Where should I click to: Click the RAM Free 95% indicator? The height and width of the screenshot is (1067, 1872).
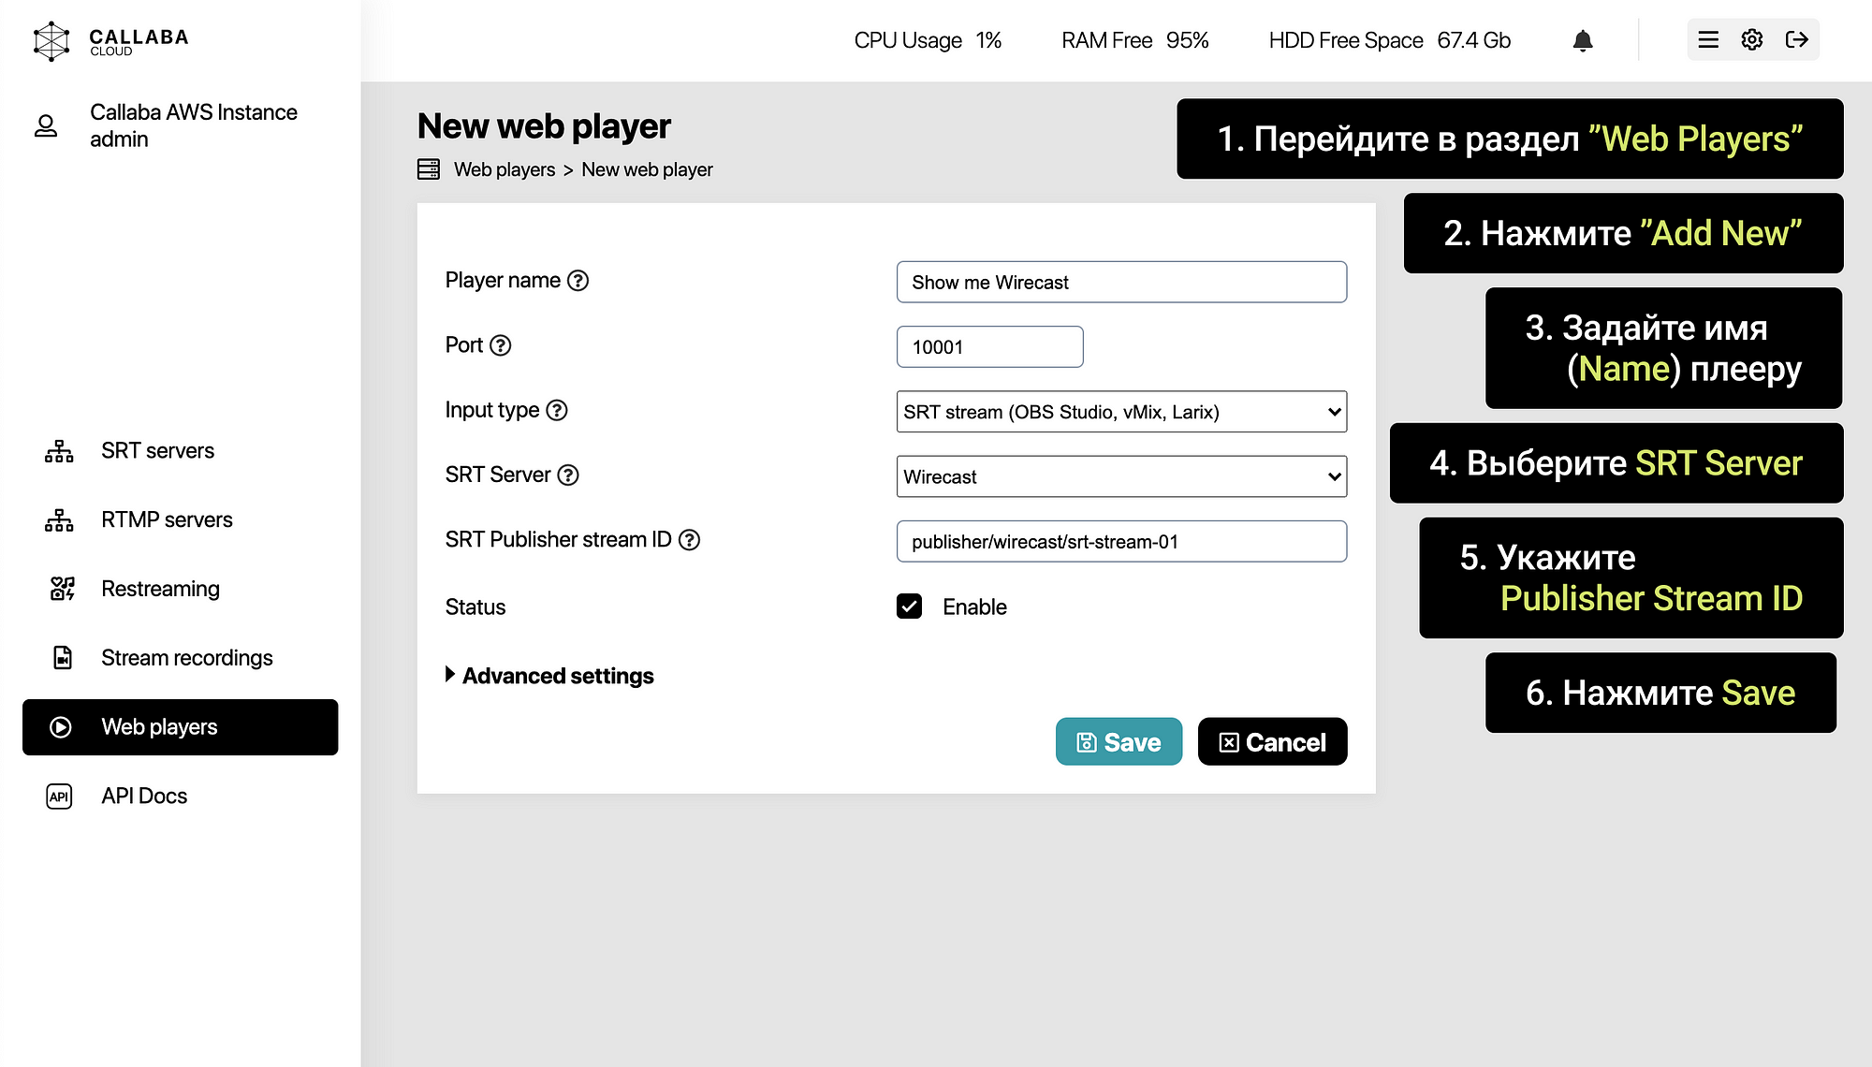[1134, 40]
